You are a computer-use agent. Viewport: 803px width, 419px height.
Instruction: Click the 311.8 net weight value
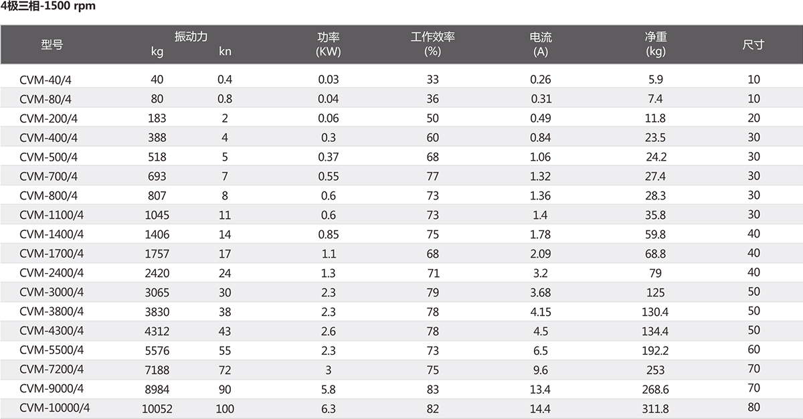pyautogui.click(x=656, y=408)
